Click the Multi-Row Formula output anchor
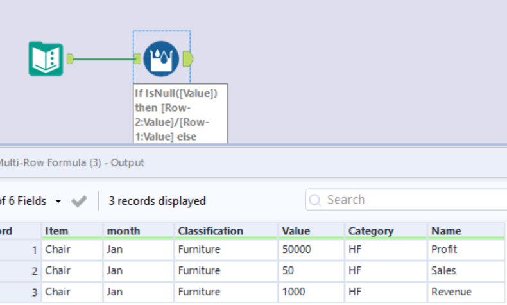Image resolution: width=507 pixels, height=305 pixels. (187, 59)
